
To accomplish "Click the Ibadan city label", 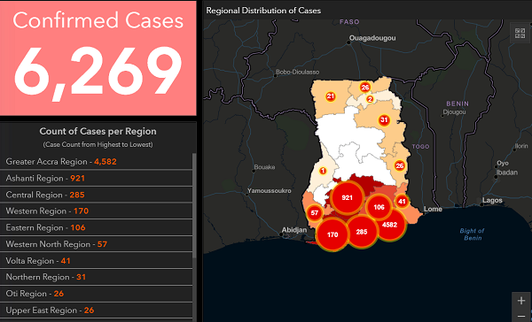I will coord(507,172).
